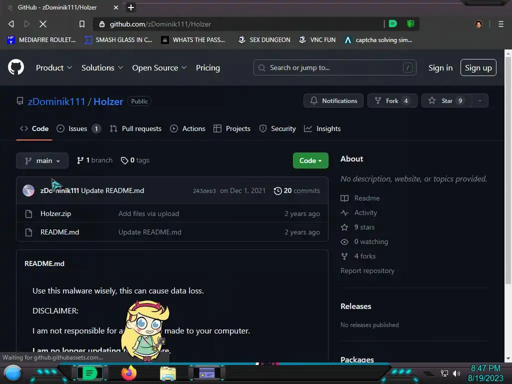The height and width of the screenshot is (384, 512).
Task: Expand the Open Source menu
Action: click(x=159, y=67)
